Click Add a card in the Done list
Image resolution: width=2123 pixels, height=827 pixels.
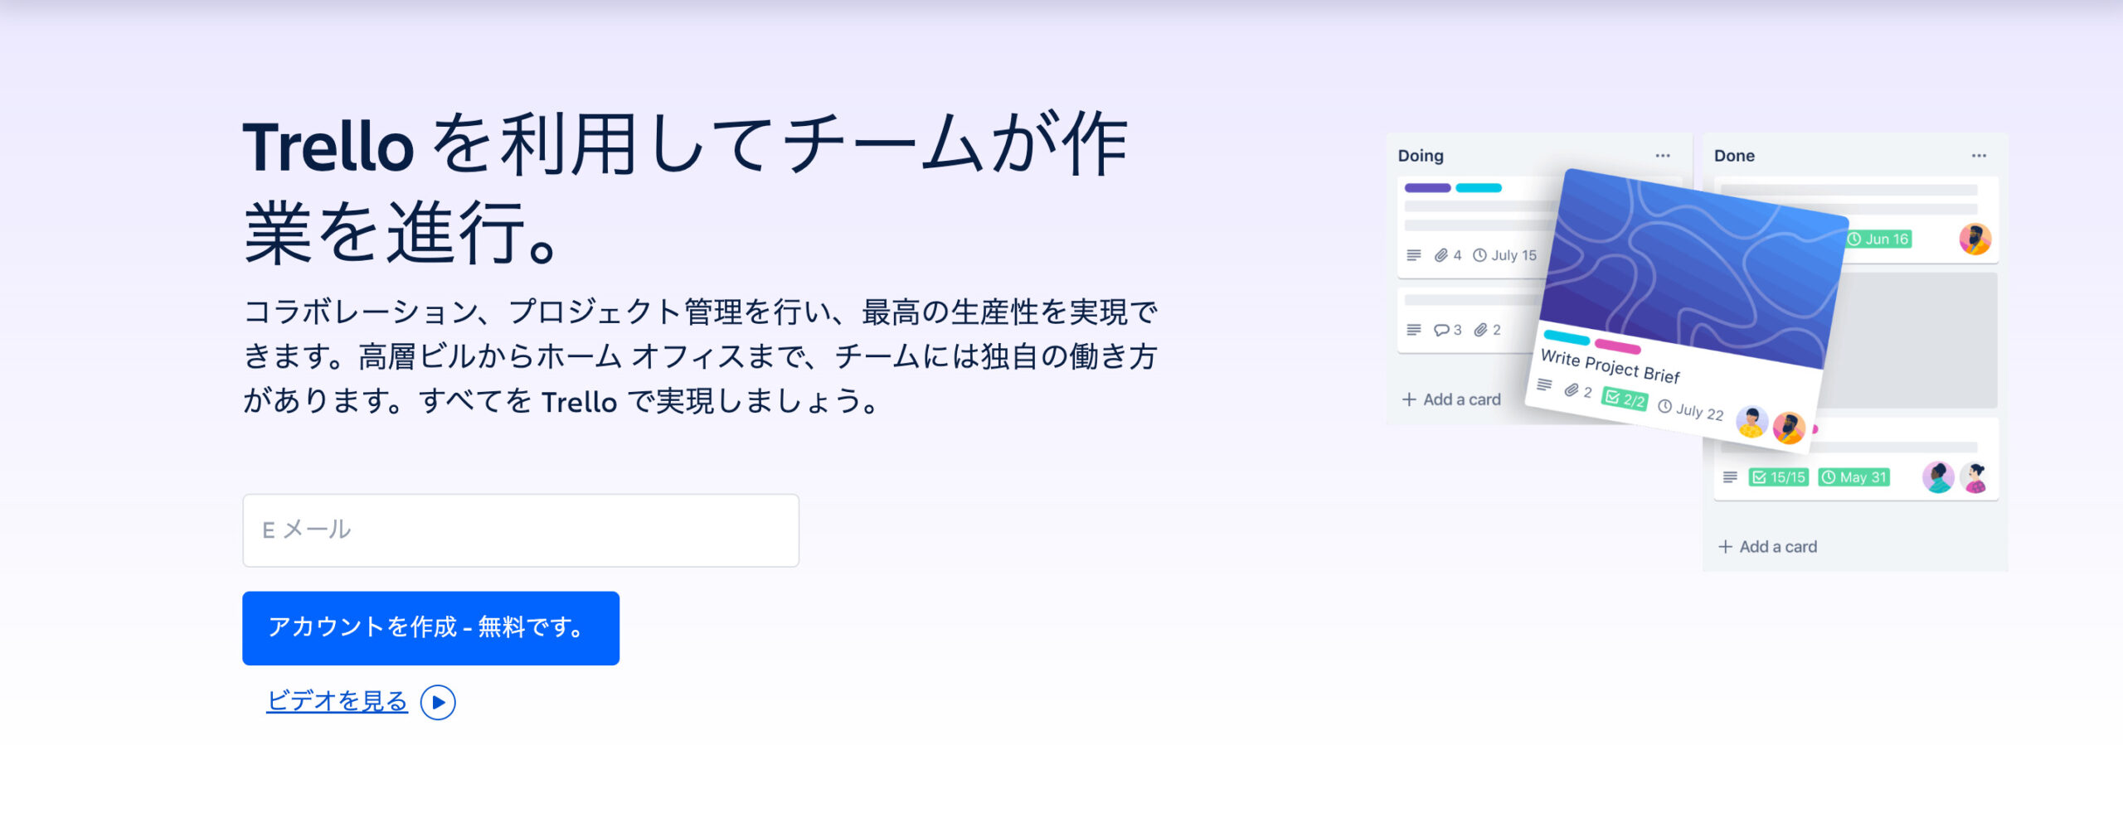1767,547
